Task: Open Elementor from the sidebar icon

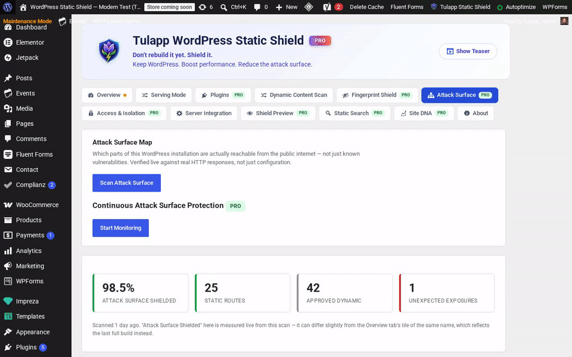Action: (x=8, y=42)
